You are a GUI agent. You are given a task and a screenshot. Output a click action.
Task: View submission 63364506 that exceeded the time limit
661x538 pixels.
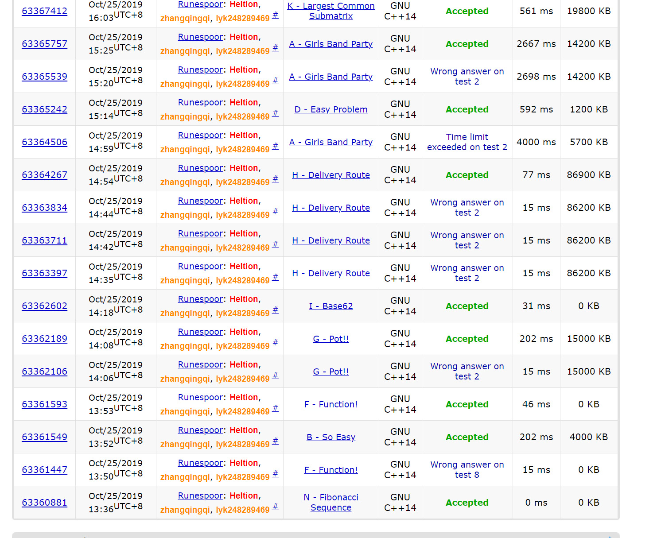[44, 142]
